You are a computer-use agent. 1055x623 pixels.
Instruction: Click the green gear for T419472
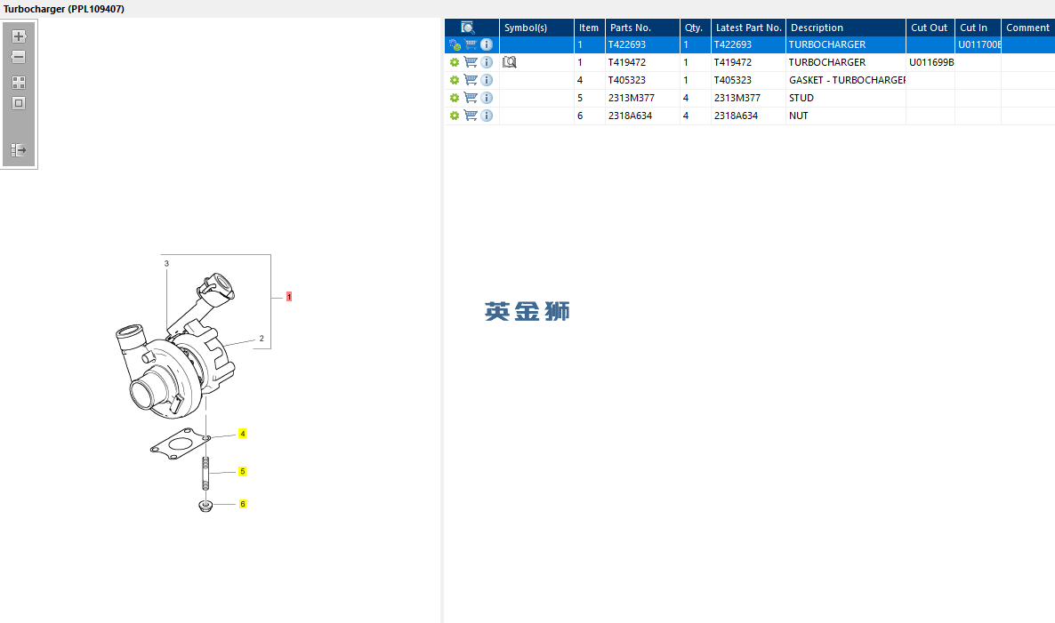(455, 62)
